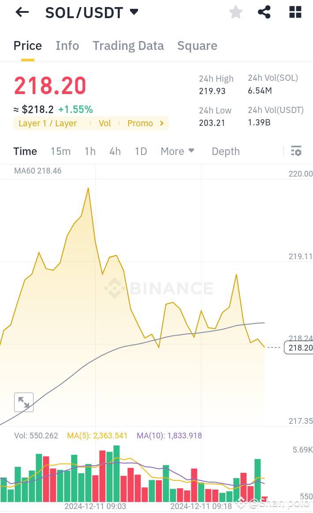313x513 pixels.
Task: Open sharing options with the share icon
Action: tap(264, 12)
